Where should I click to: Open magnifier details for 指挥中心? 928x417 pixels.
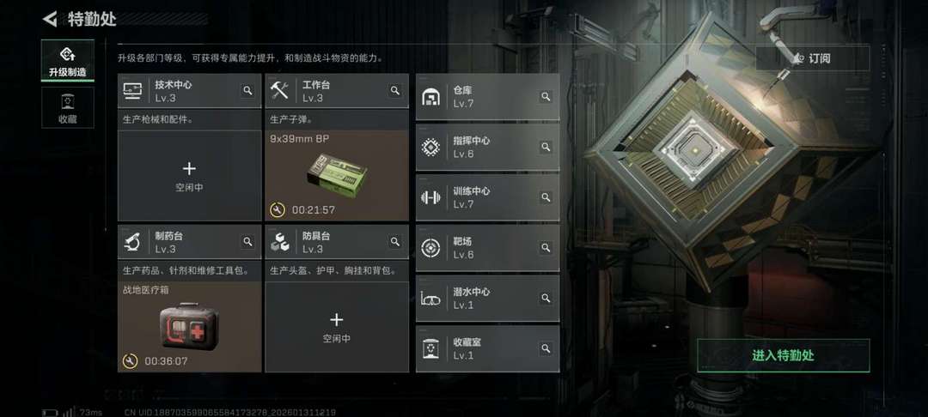[546, 147]
